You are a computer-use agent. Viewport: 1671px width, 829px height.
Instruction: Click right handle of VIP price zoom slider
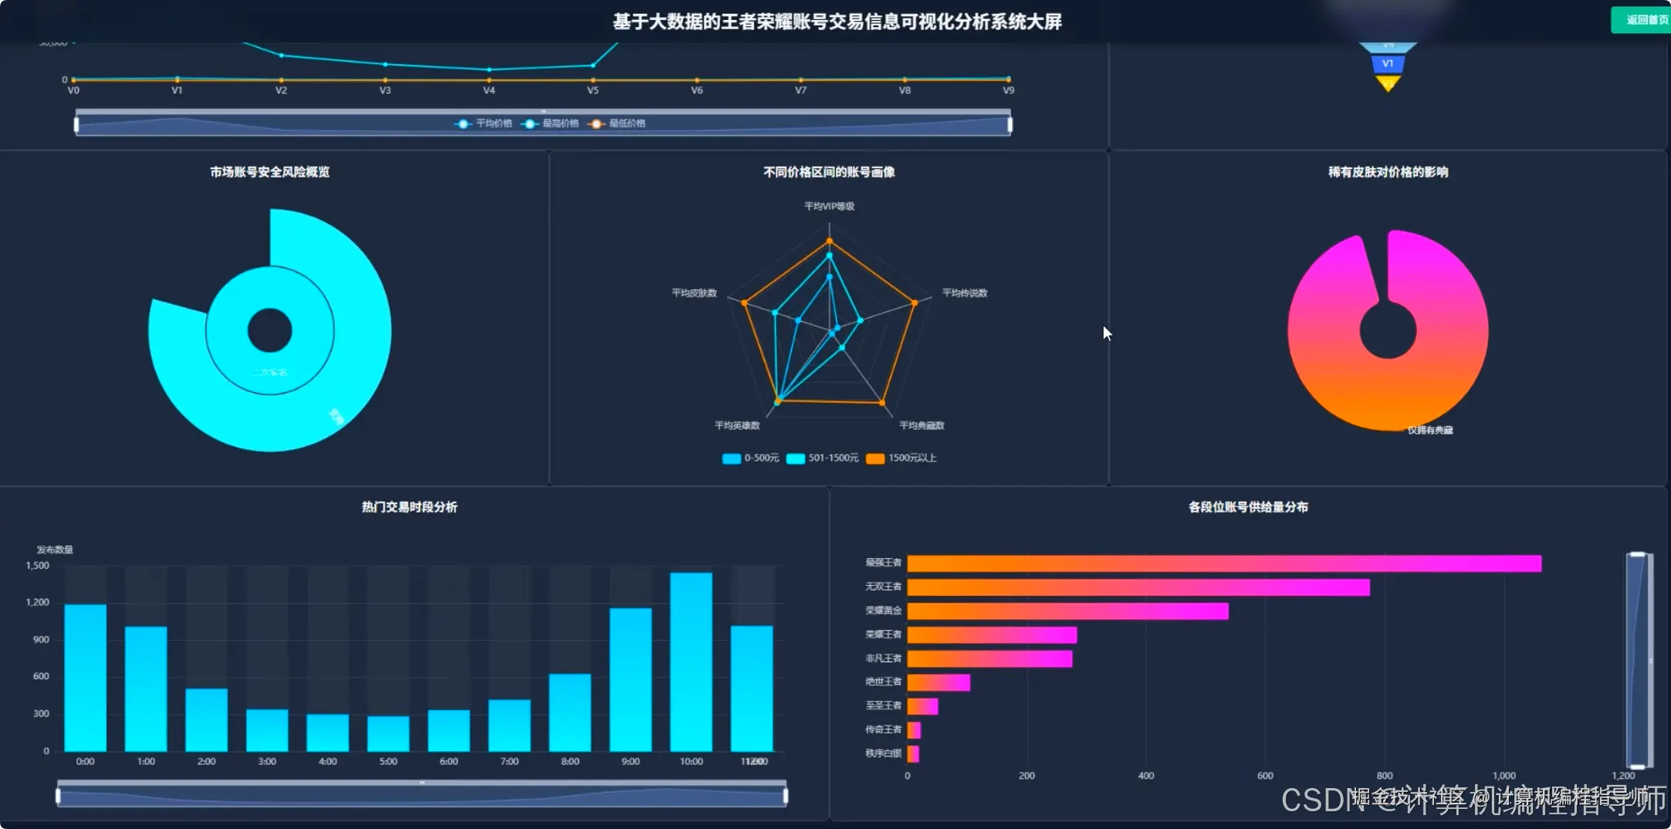click(1010, 124)
